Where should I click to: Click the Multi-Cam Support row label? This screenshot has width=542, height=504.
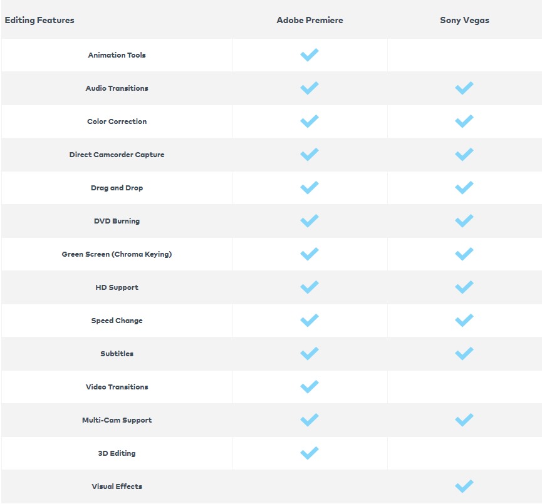point(117,420)
